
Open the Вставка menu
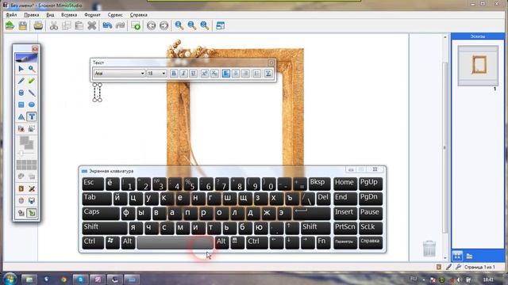click(x=69, y=15)
